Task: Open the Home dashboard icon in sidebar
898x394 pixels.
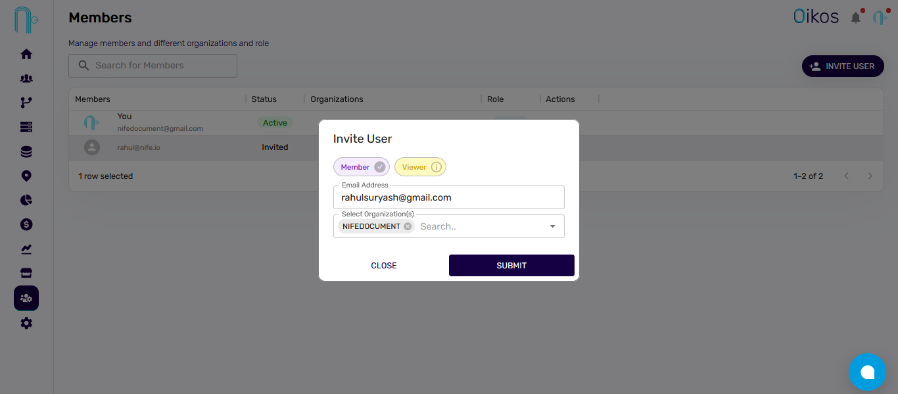Action: pyautogui.click(x=26, y=53)
